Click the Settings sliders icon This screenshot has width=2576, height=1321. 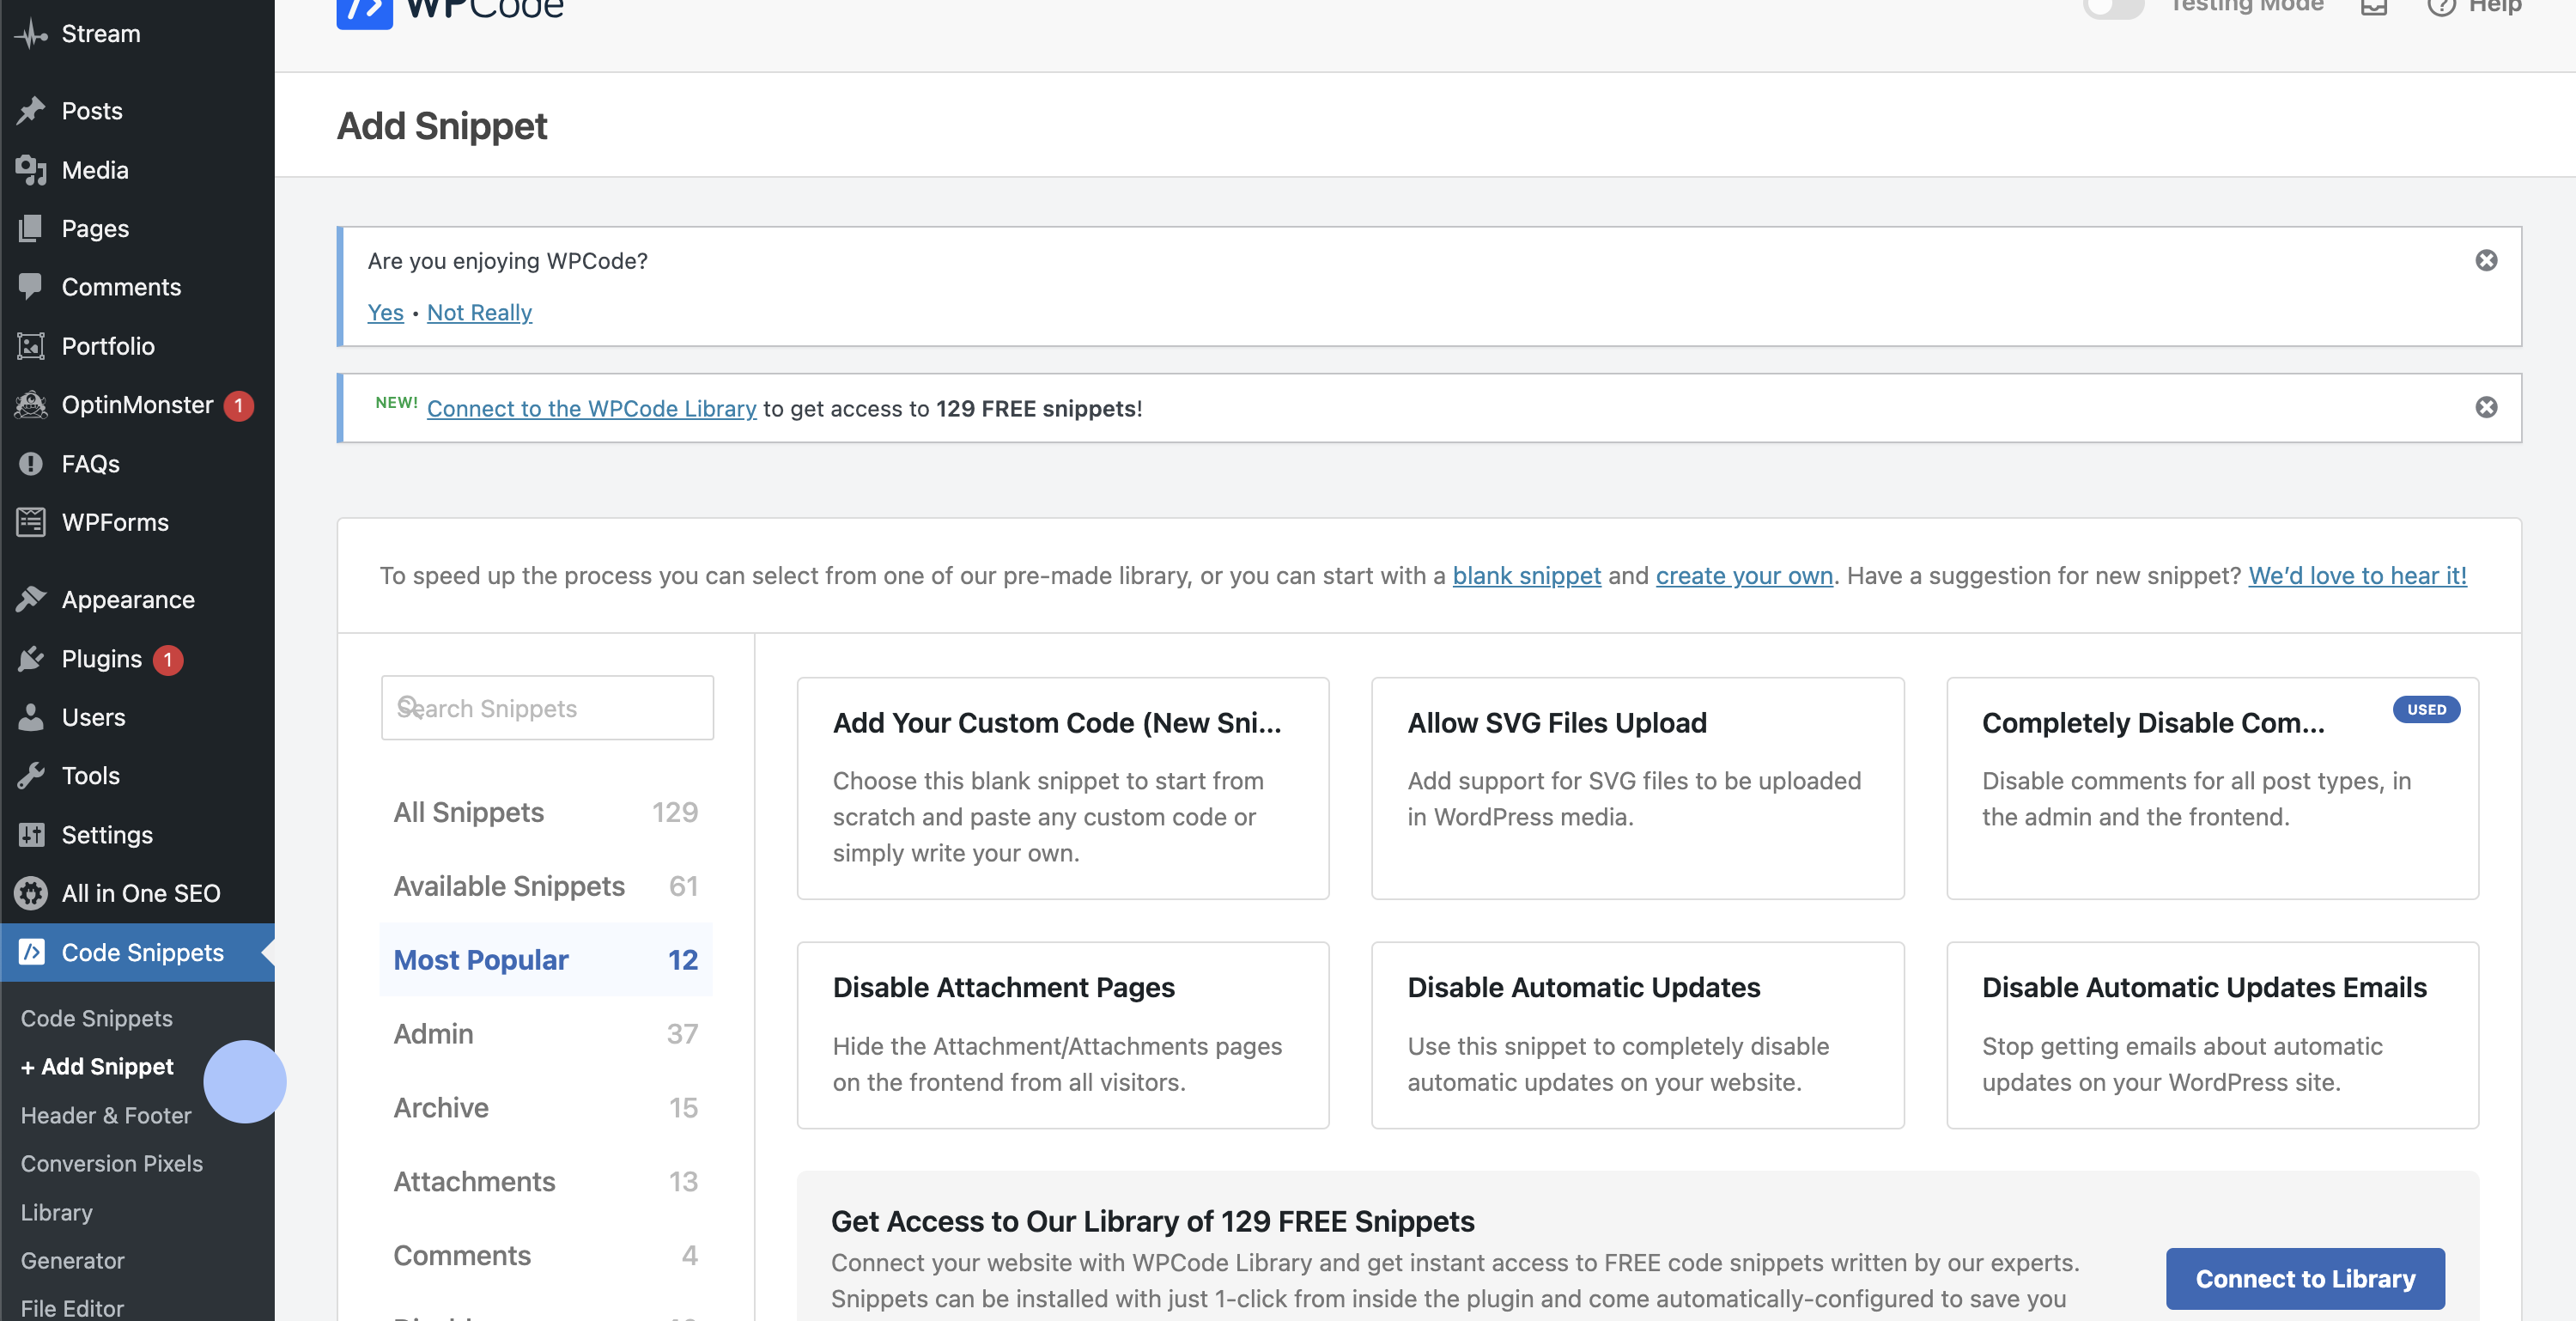tap(31, 835)
